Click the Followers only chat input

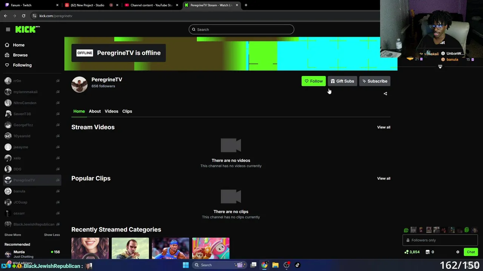pyautogui.click(x=440, y=240)
